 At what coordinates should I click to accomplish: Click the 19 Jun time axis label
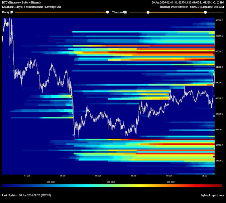point(169,176)
